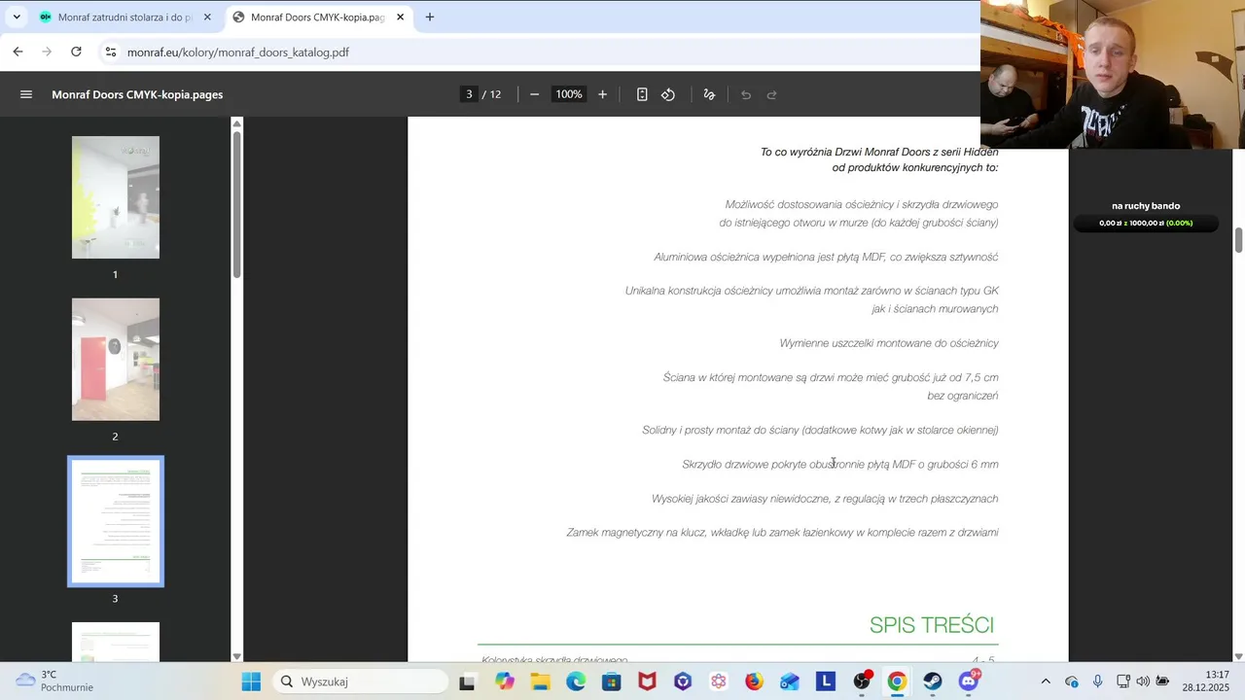The width and height of the screenshot is (1245, 700).
Task: Open the PDF sidebar hamburger menu
Action: (26, 94)
